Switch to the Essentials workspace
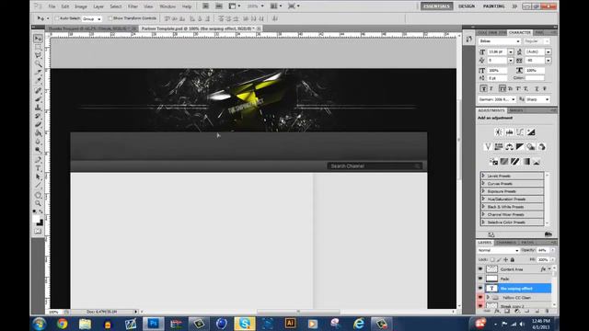589x331 pixels. [436, 6]
